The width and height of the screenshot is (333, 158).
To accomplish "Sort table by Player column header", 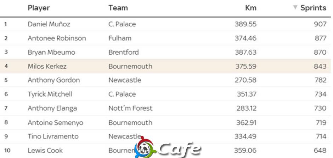I will (39, 8).
